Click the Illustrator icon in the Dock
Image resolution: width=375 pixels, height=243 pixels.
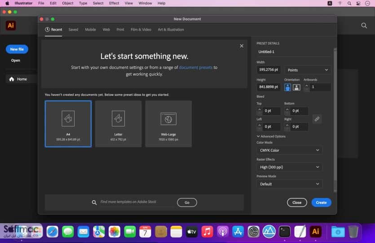[x=315, y=232]
